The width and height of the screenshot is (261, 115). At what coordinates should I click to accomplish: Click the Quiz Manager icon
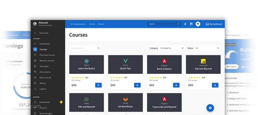pyautogui.click(x=35, y=113)
